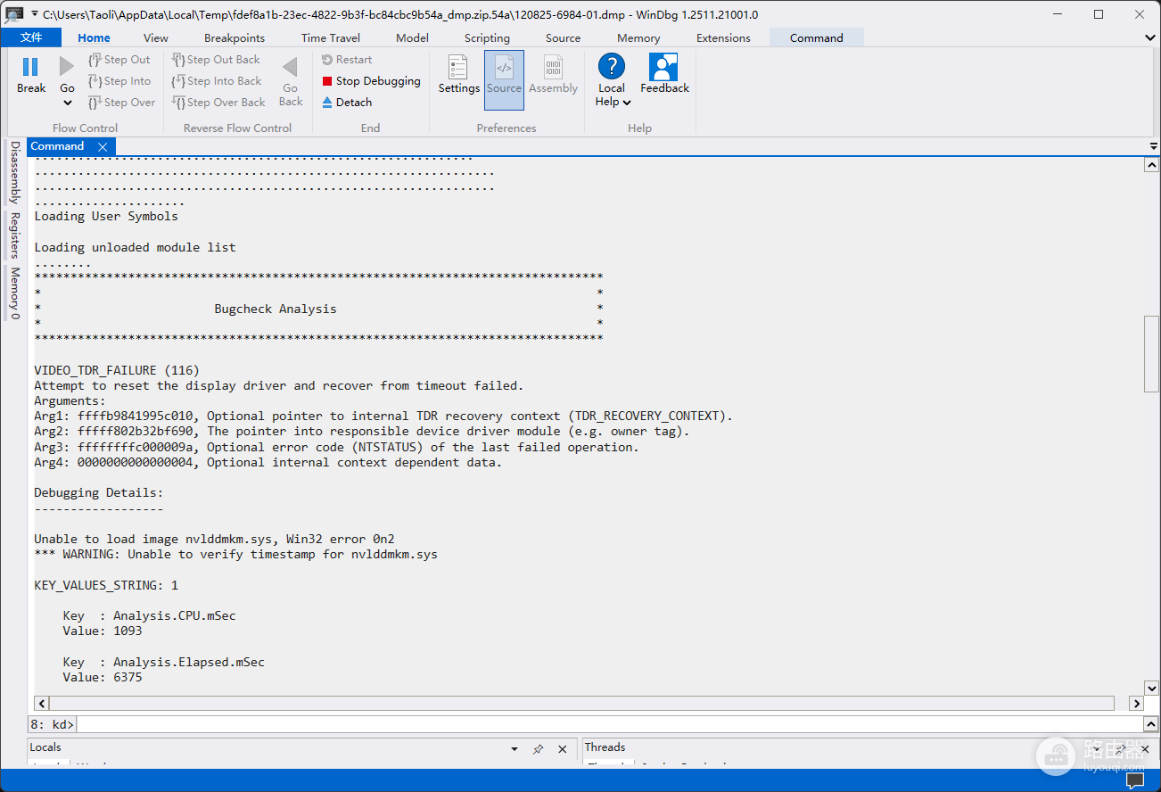Click Step Into Back

(217, 81)
